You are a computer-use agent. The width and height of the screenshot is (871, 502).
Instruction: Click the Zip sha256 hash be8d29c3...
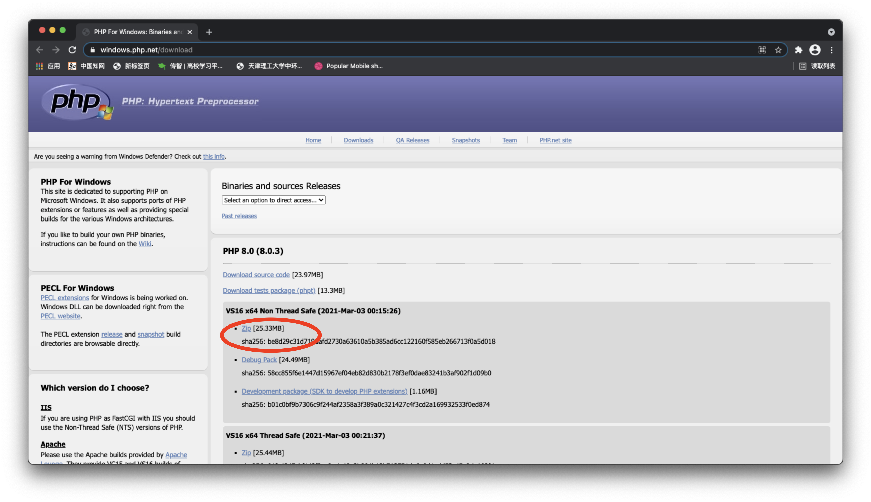[369, 342]
